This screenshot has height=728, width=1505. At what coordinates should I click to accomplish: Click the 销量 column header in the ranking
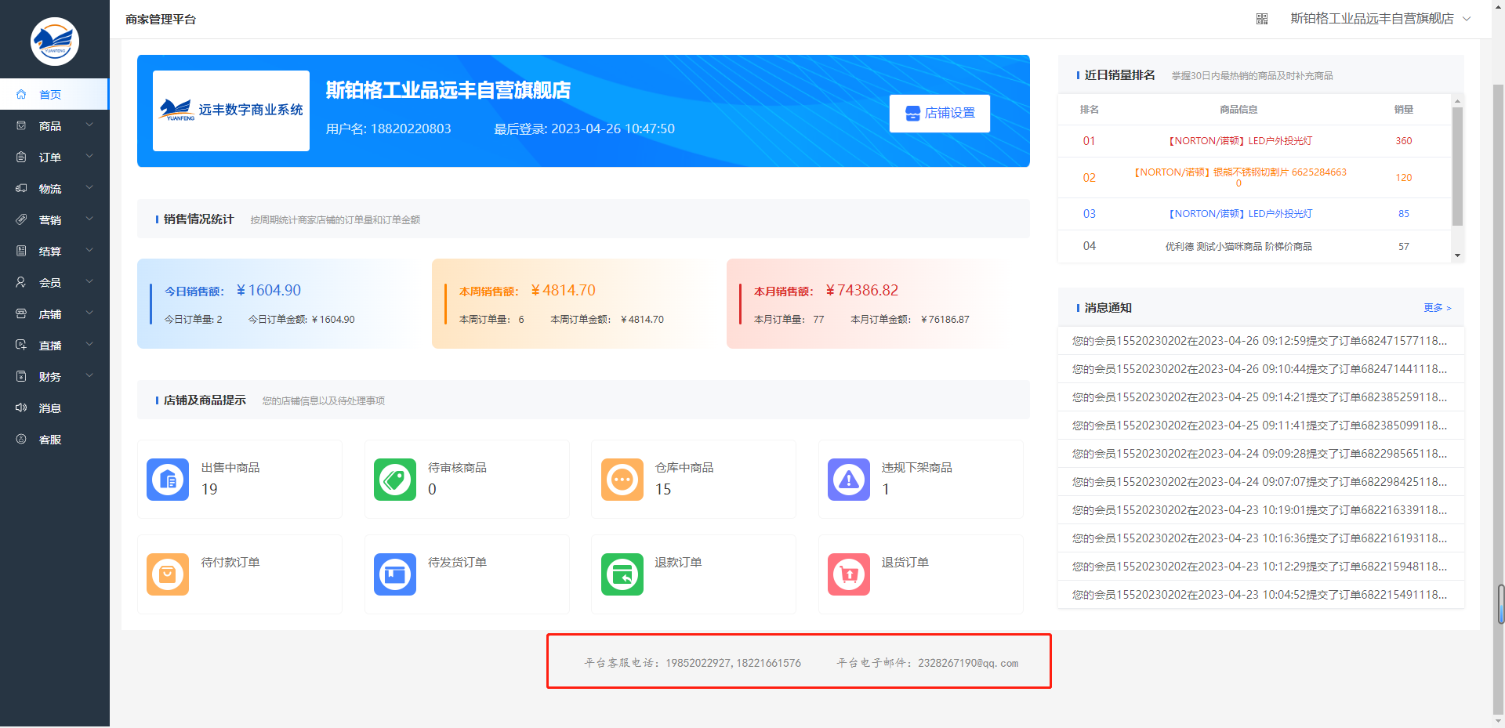(1404, 110)
